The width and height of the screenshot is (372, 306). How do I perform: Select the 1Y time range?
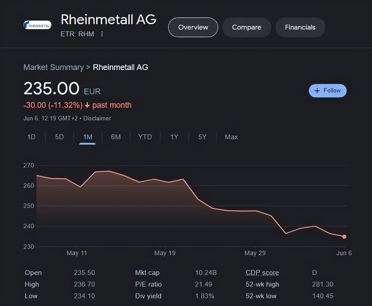[174, 137]
